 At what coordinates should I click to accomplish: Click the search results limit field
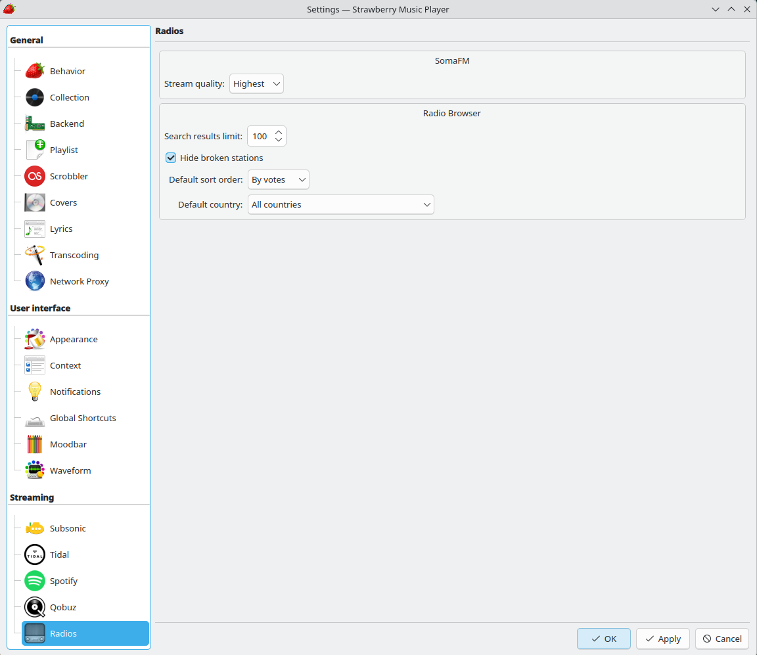pyautogui.click(x=260, y=136)
